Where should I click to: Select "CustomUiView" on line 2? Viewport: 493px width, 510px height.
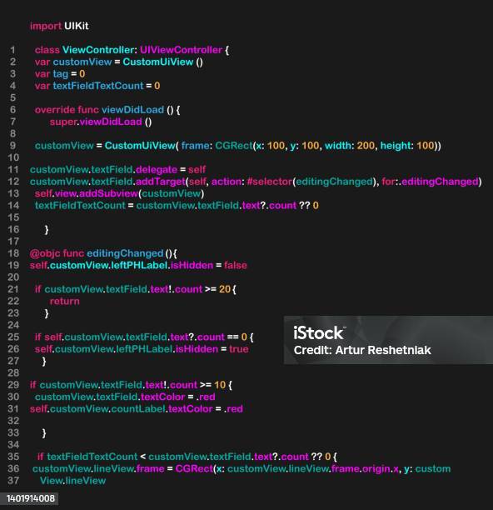pyautogui.click(x=158, y=62)
